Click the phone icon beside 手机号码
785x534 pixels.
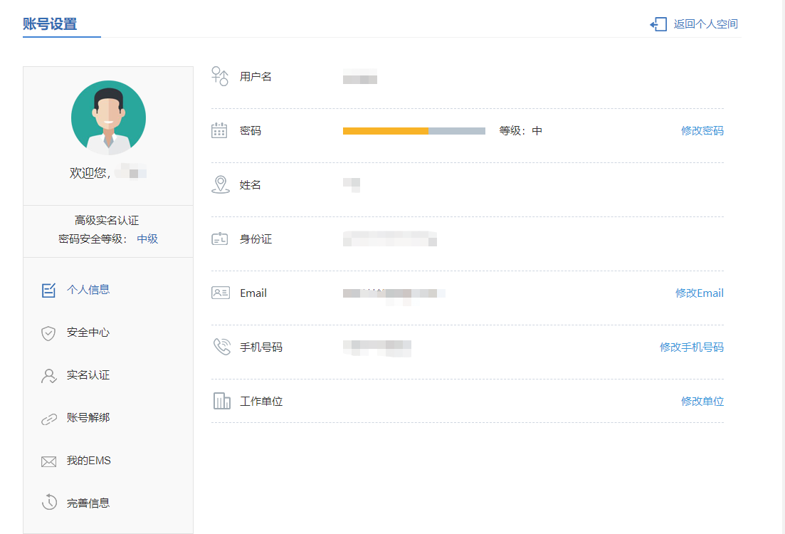[x=221, y=347]
